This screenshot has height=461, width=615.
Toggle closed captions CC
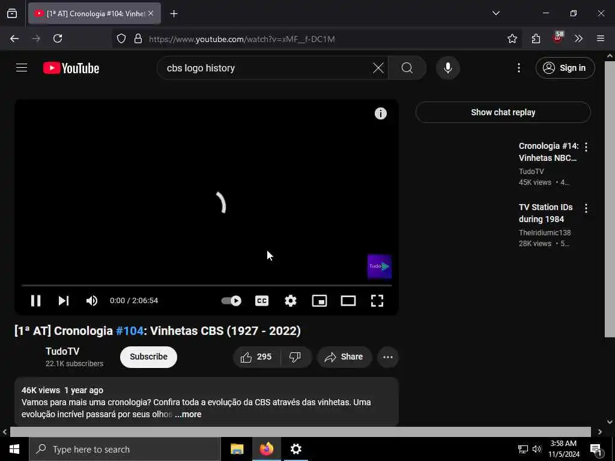click(262, 301)
